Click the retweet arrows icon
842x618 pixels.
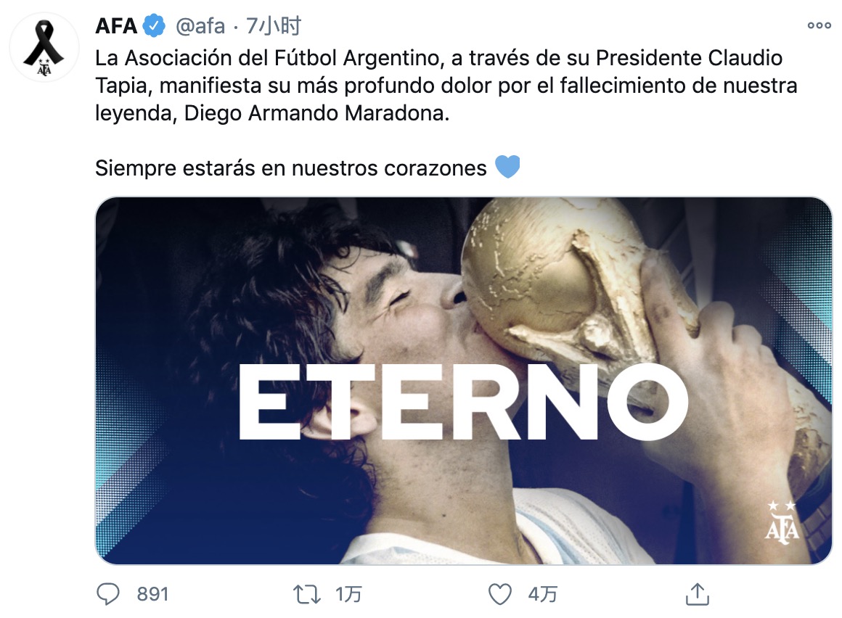coord(306,594)
